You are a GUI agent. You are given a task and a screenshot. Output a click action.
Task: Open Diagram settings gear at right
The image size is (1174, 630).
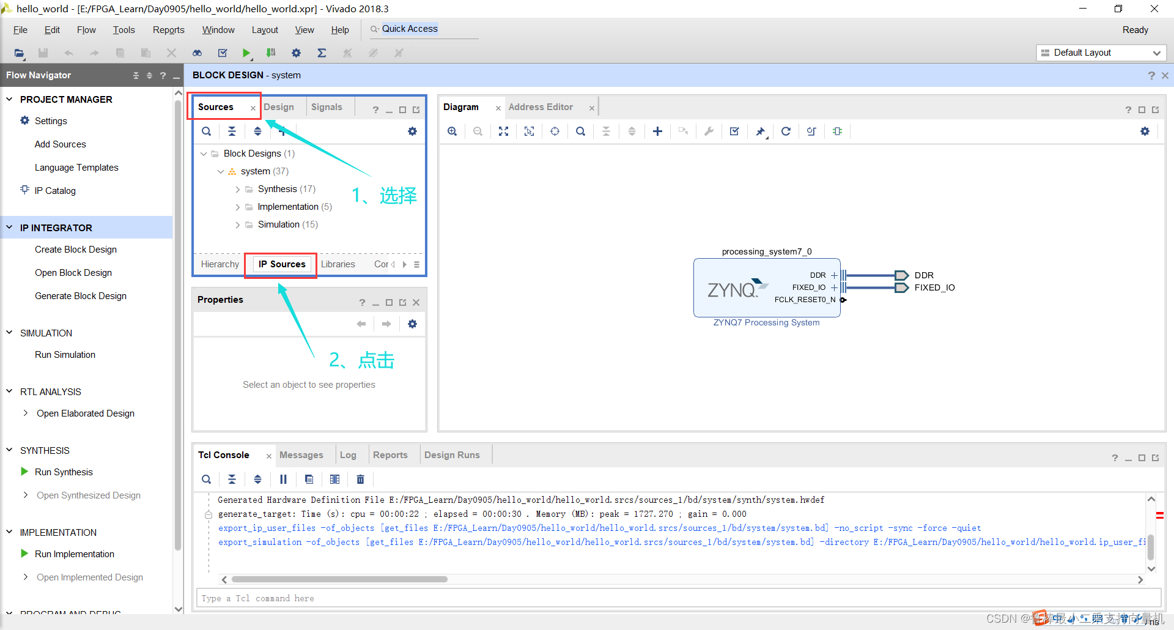click(x=1145, y=132)
